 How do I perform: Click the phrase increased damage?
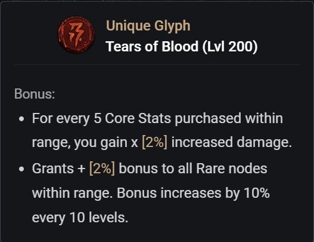tap(232, 142)
